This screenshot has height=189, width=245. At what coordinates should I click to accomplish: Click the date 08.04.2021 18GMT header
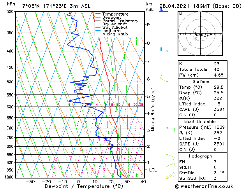184,6
